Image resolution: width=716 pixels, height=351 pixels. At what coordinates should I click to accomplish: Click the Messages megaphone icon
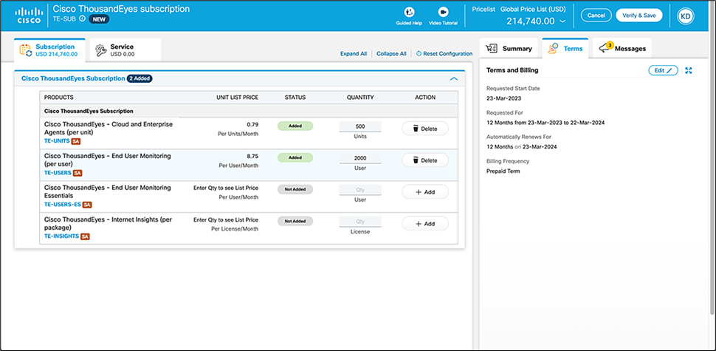604,49
